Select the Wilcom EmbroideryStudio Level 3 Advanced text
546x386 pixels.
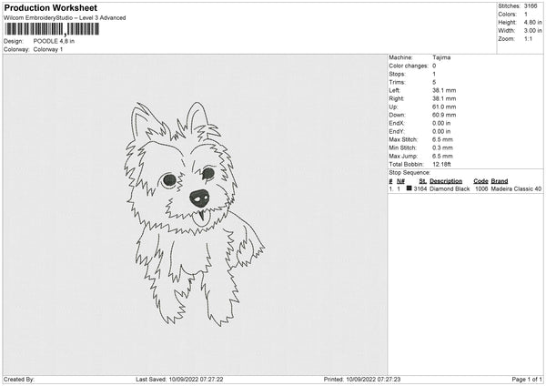coord(65,18)
